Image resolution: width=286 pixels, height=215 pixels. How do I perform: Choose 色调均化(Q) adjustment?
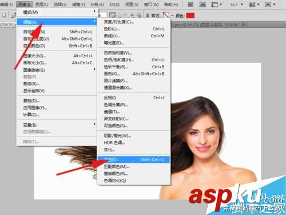(x=133, y=181)
